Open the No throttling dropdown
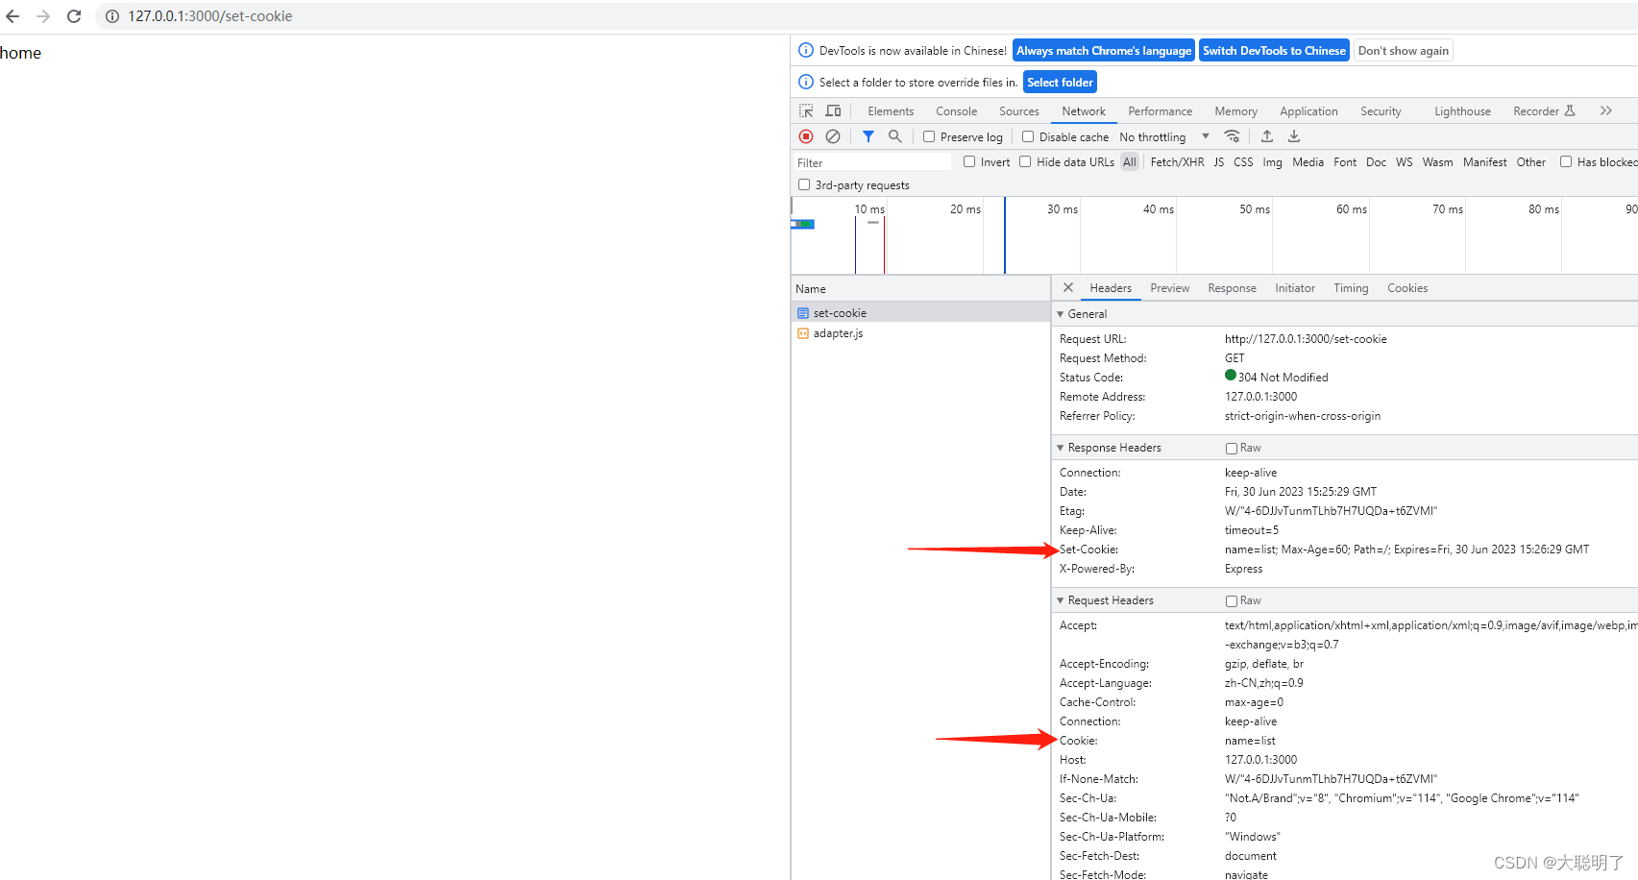This screenshot has width=1638, height=880. pos(1164,137)
